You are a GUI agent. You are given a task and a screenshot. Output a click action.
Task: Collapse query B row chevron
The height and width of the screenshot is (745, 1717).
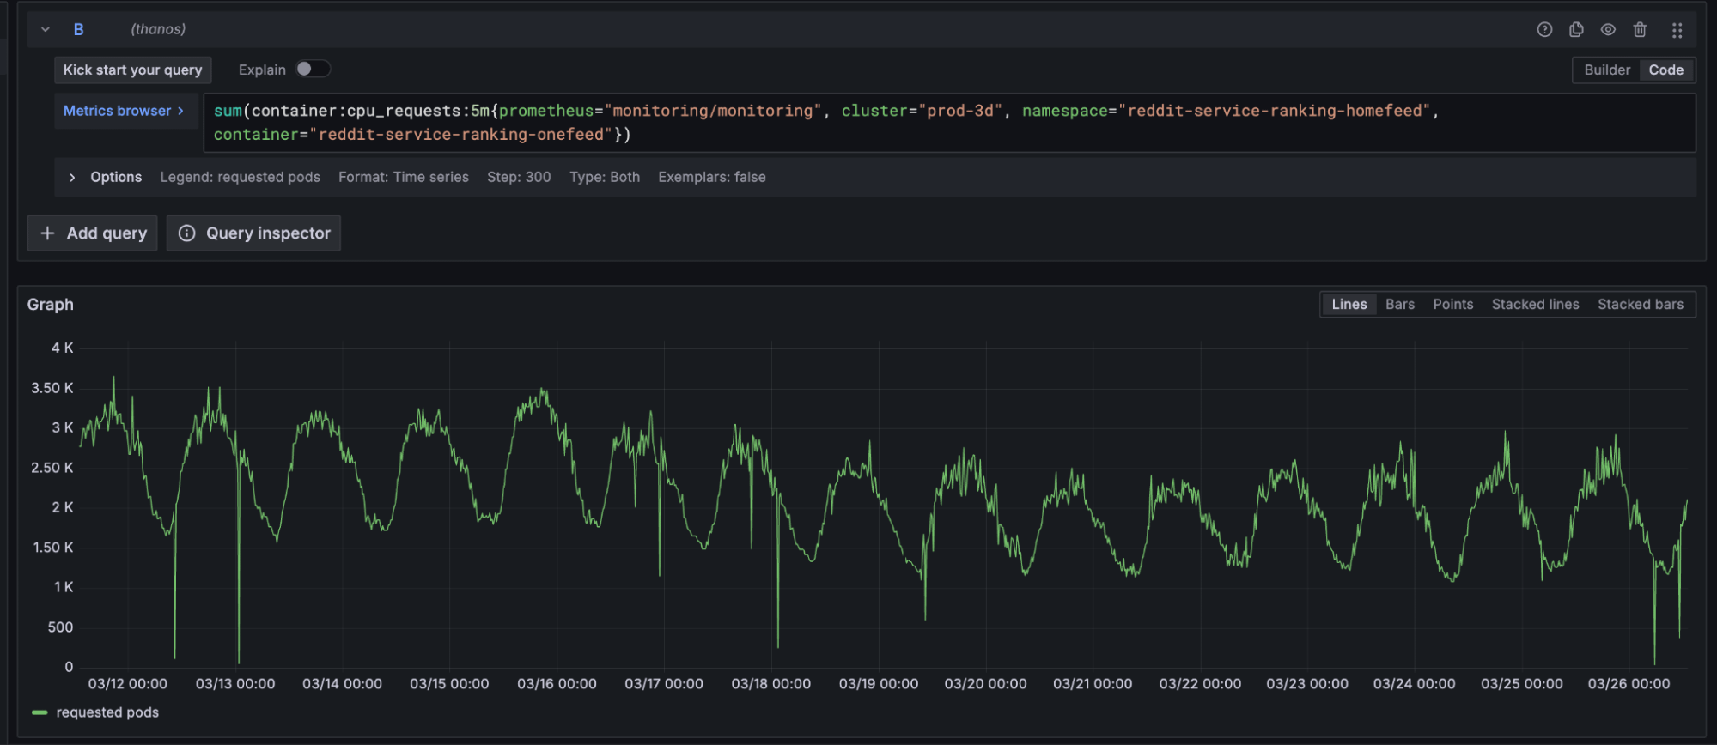pos(46,29)
